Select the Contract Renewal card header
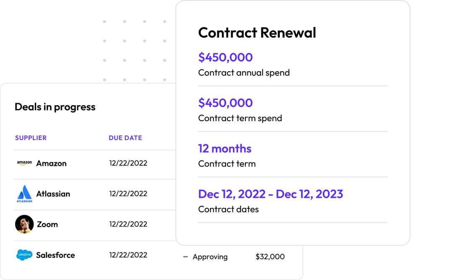Viewport: 453px width, 280px height. [257, 33]
